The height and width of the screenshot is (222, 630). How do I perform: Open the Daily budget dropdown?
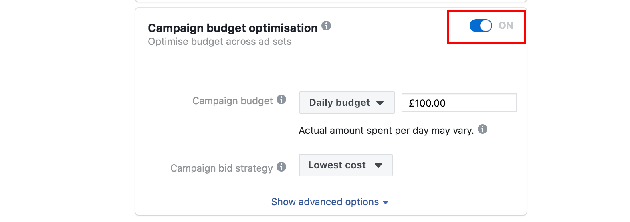click(347, 103)
